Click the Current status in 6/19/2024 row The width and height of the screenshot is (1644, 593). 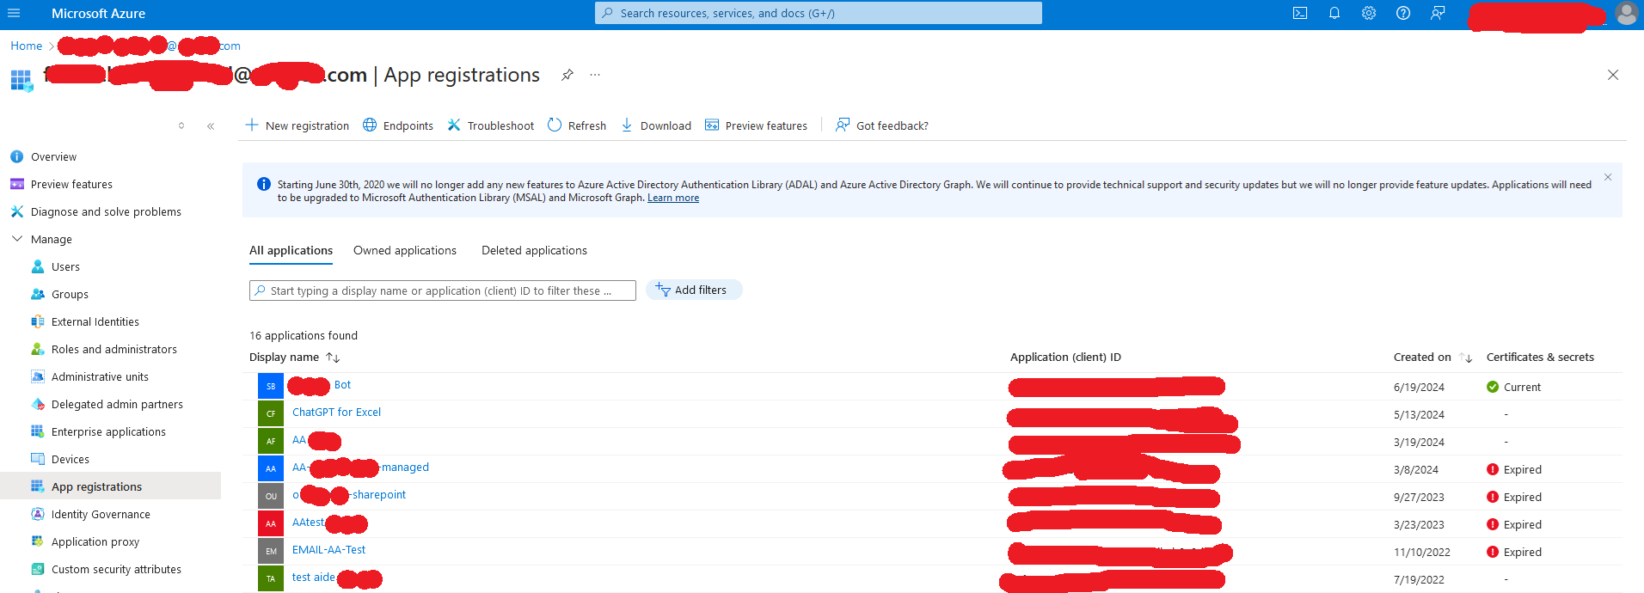(x=1513, y=387)
